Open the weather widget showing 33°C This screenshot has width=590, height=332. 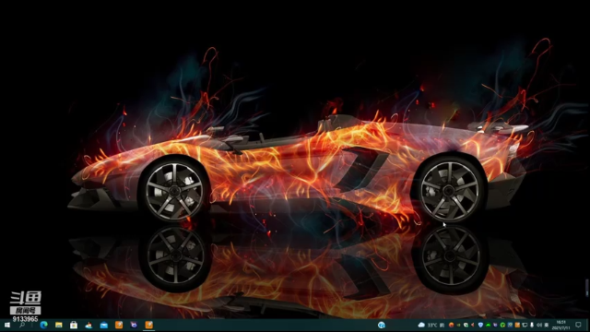point(428,325)
